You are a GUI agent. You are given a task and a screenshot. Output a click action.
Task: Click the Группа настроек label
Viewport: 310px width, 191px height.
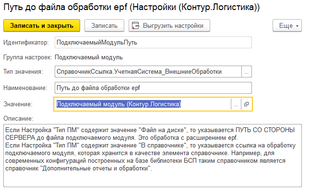pos(27,57)
